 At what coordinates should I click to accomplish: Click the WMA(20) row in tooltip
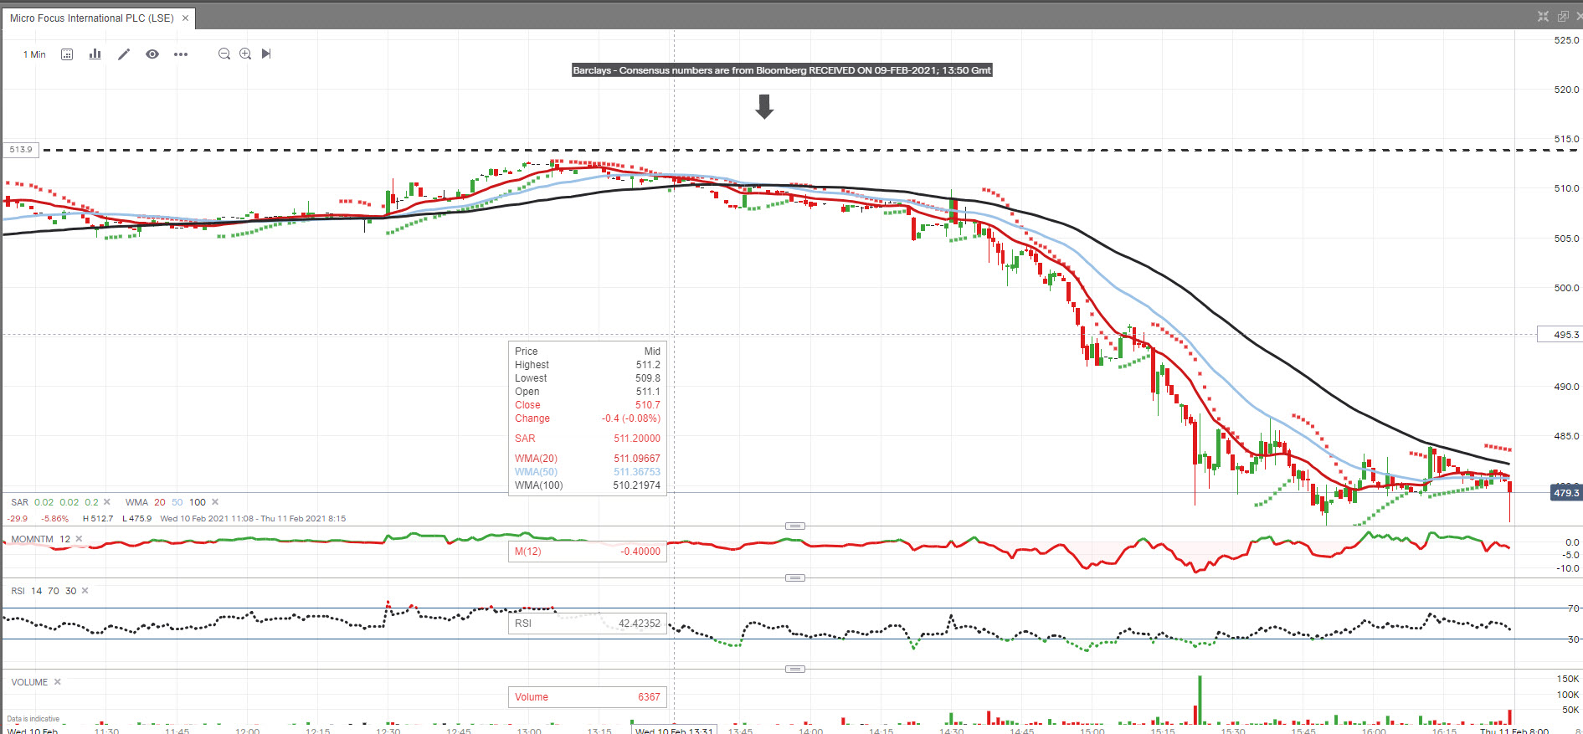pyautogui.click(x=588, y=459)
